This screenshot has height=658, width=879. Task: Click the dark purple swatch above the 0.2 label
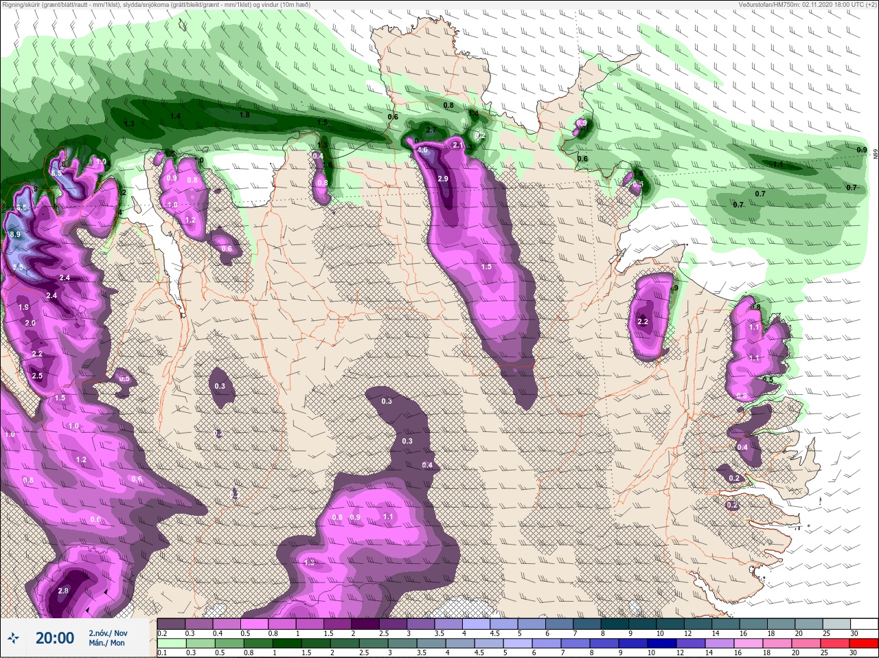click(171, 624)
